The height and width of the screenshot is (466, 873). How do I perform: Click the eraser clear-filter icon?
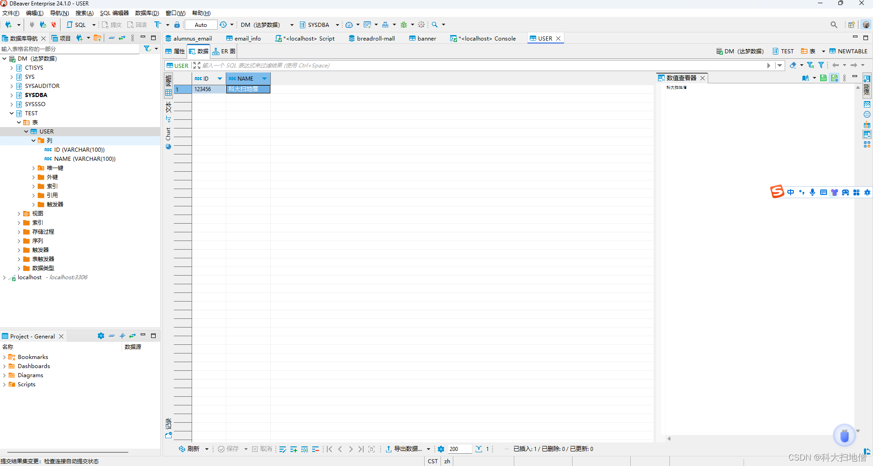[793, 66]
